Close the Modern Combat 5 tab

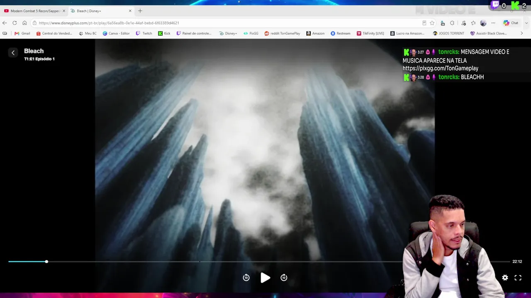[64, 11]
